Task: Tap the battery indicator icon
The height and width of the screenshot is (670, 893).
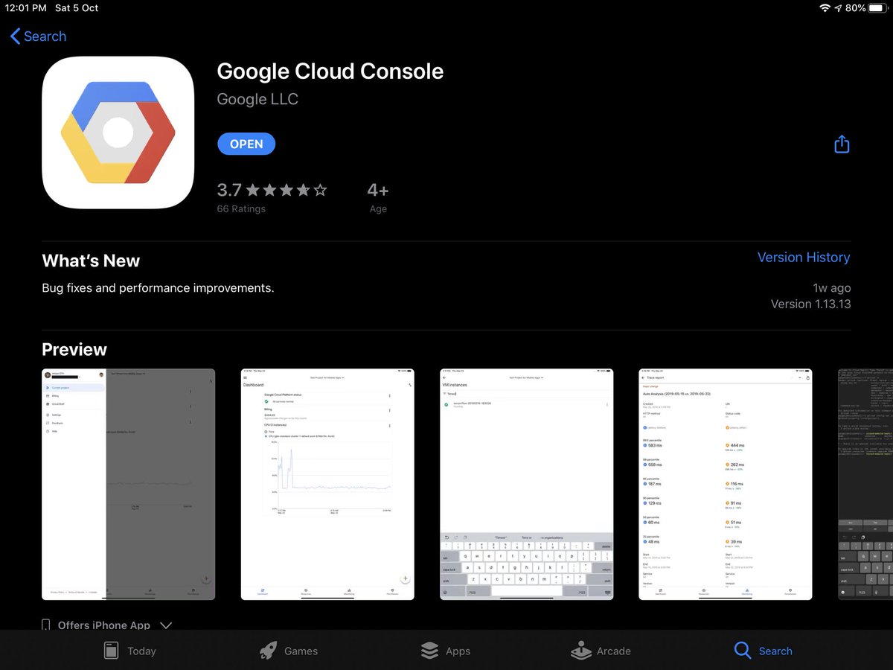Action: pos(878,8)
